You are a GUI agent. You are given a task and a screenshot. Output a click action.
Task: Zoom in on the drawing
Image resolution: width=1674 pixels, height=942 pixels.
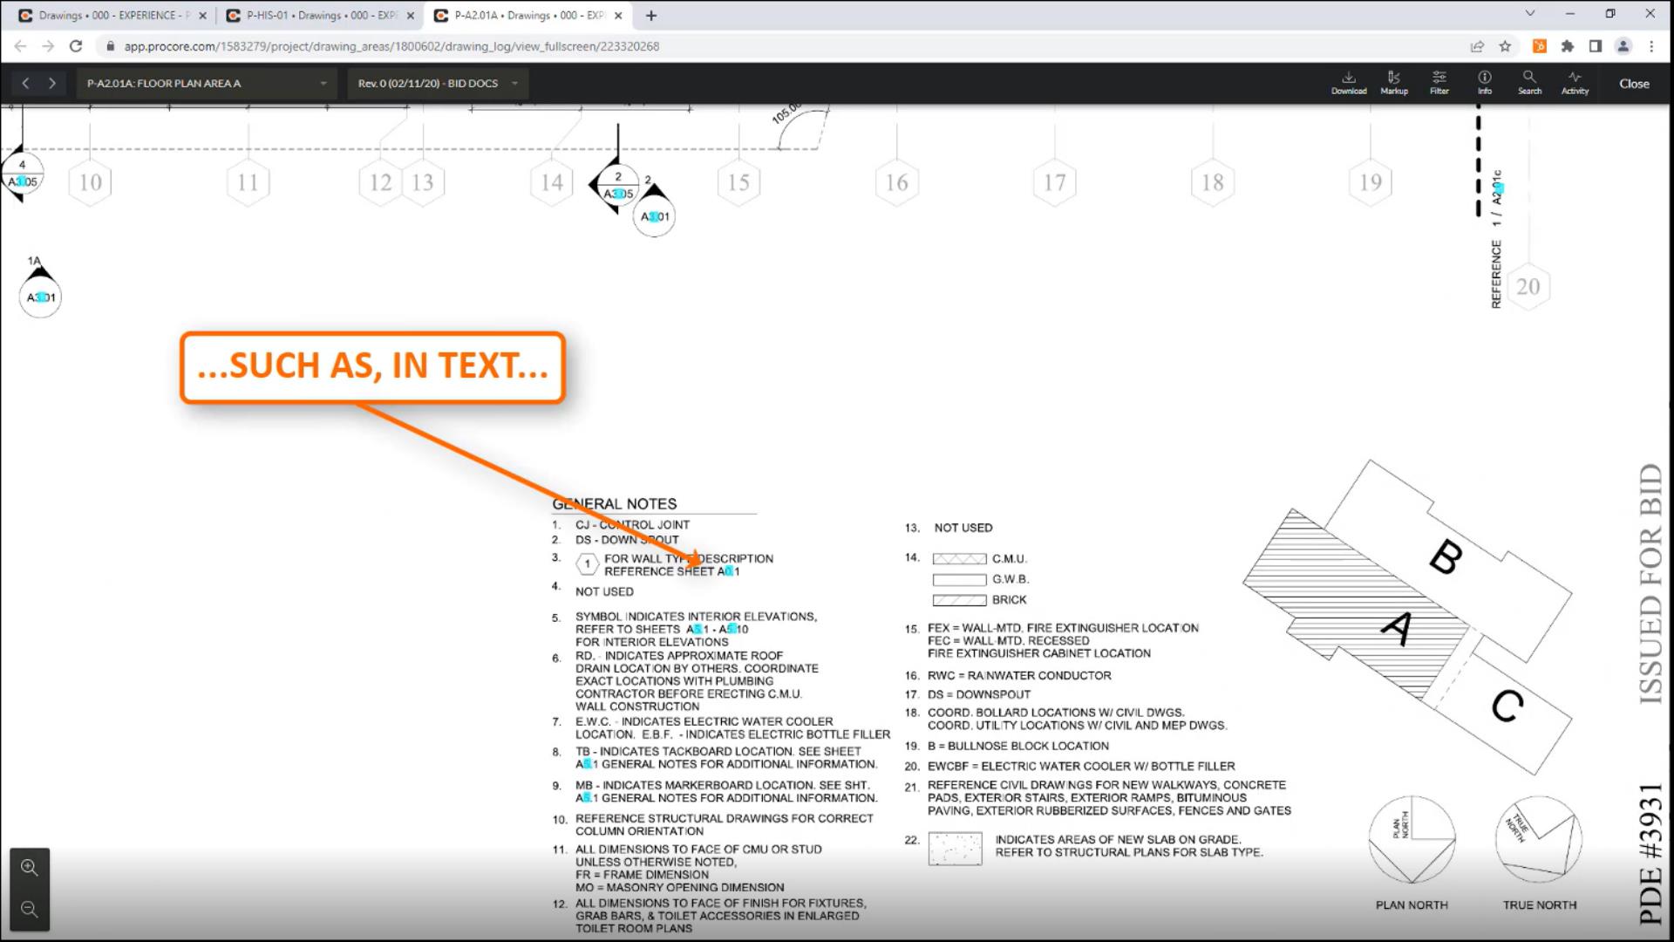tap(30, 867)
